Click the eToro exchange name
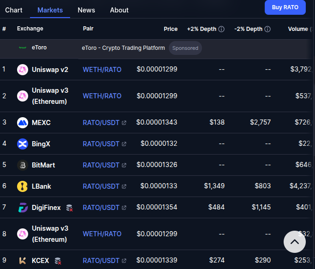315x269 pixels. click(x=39, y=48)
